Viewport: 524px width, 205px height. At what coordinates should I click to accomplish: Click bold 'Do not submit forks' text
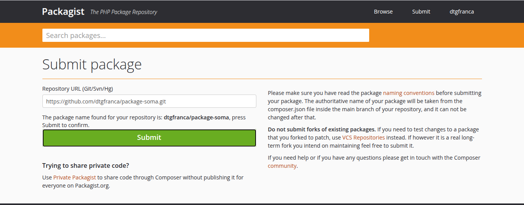point(322,129)
